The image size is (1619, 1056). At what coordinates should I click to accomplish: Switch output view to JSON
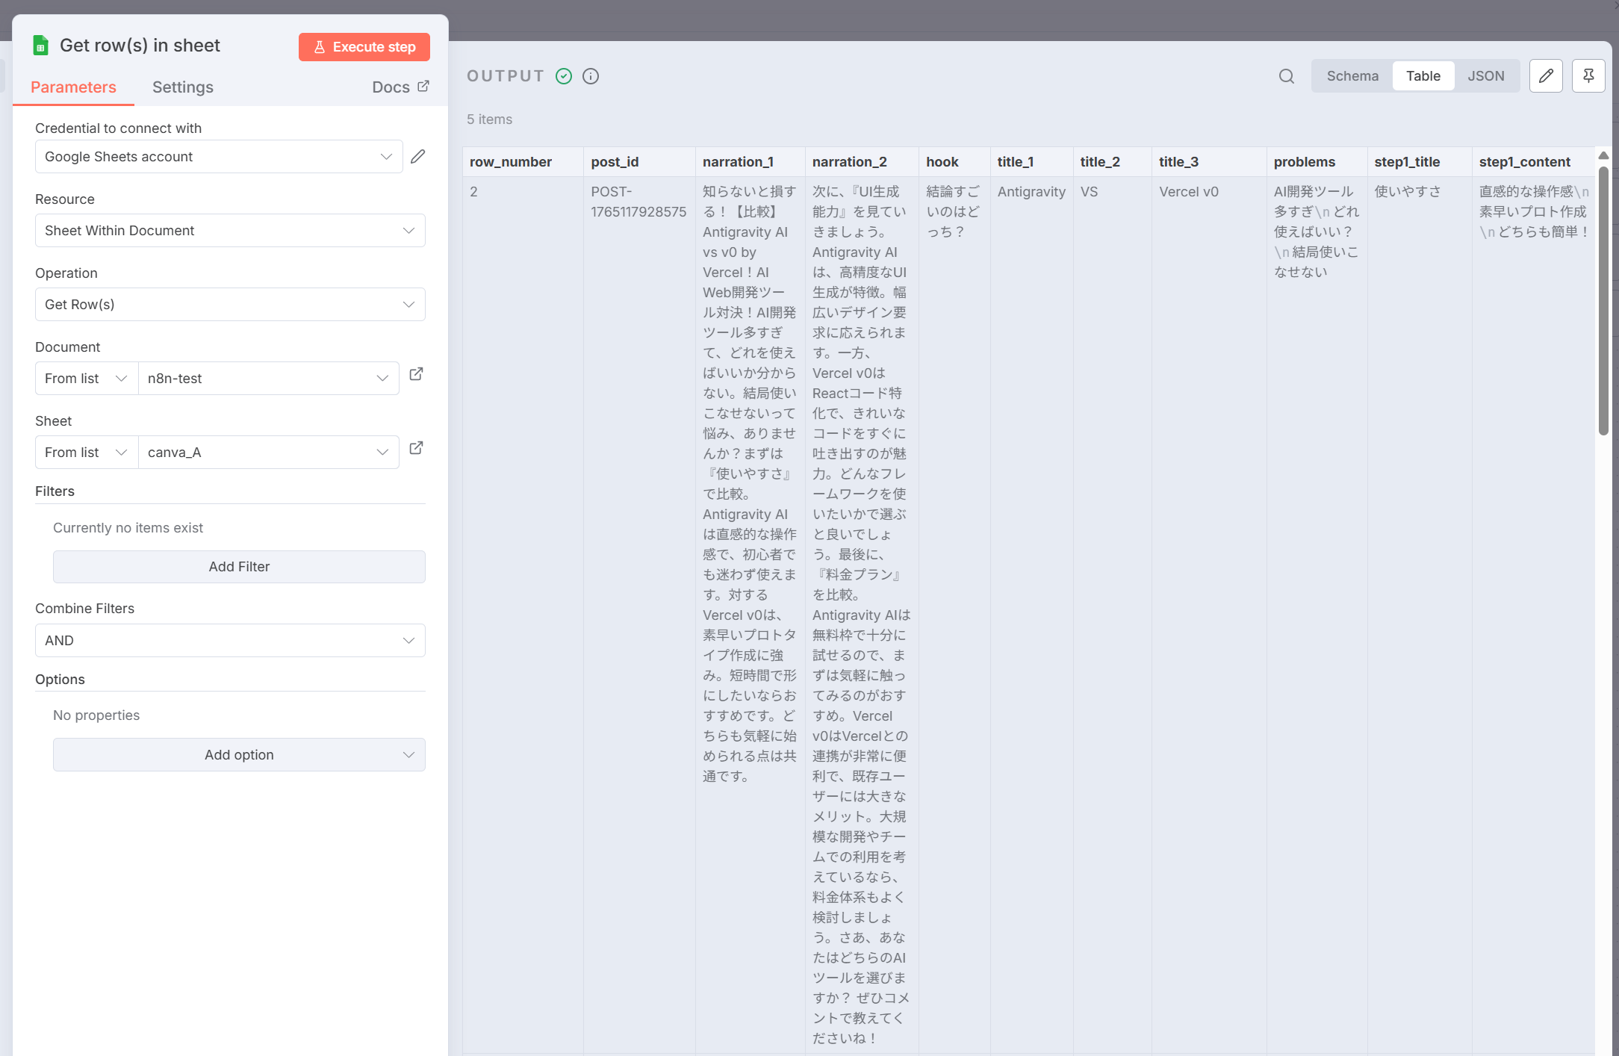click(1485, 76)
